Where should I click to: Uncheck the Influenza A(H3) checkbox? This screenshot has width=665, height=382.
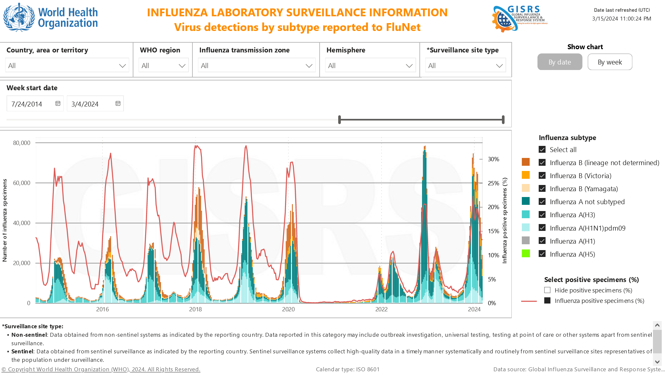(542, 215)
